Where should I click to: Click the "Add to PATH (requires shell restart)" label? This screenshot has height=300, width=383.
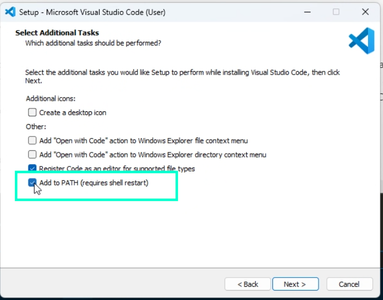[x=93, y=183]
